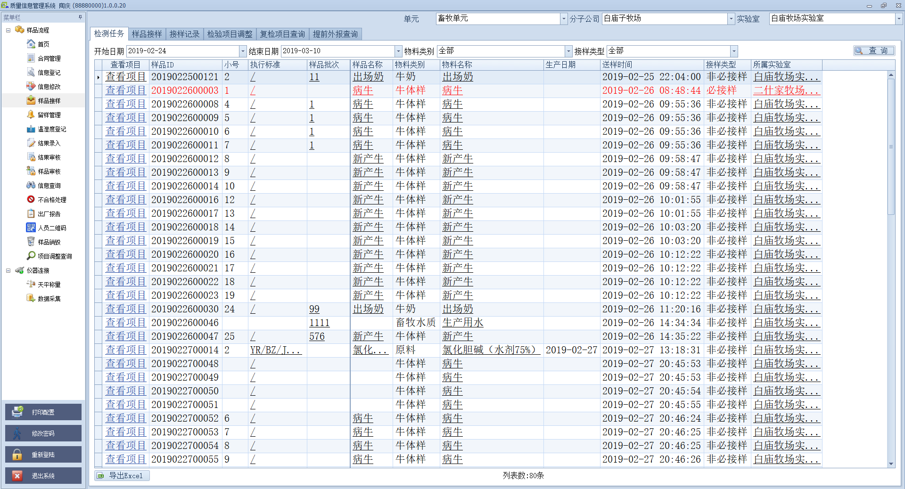Click the 温湿度登记 icon

31,129
